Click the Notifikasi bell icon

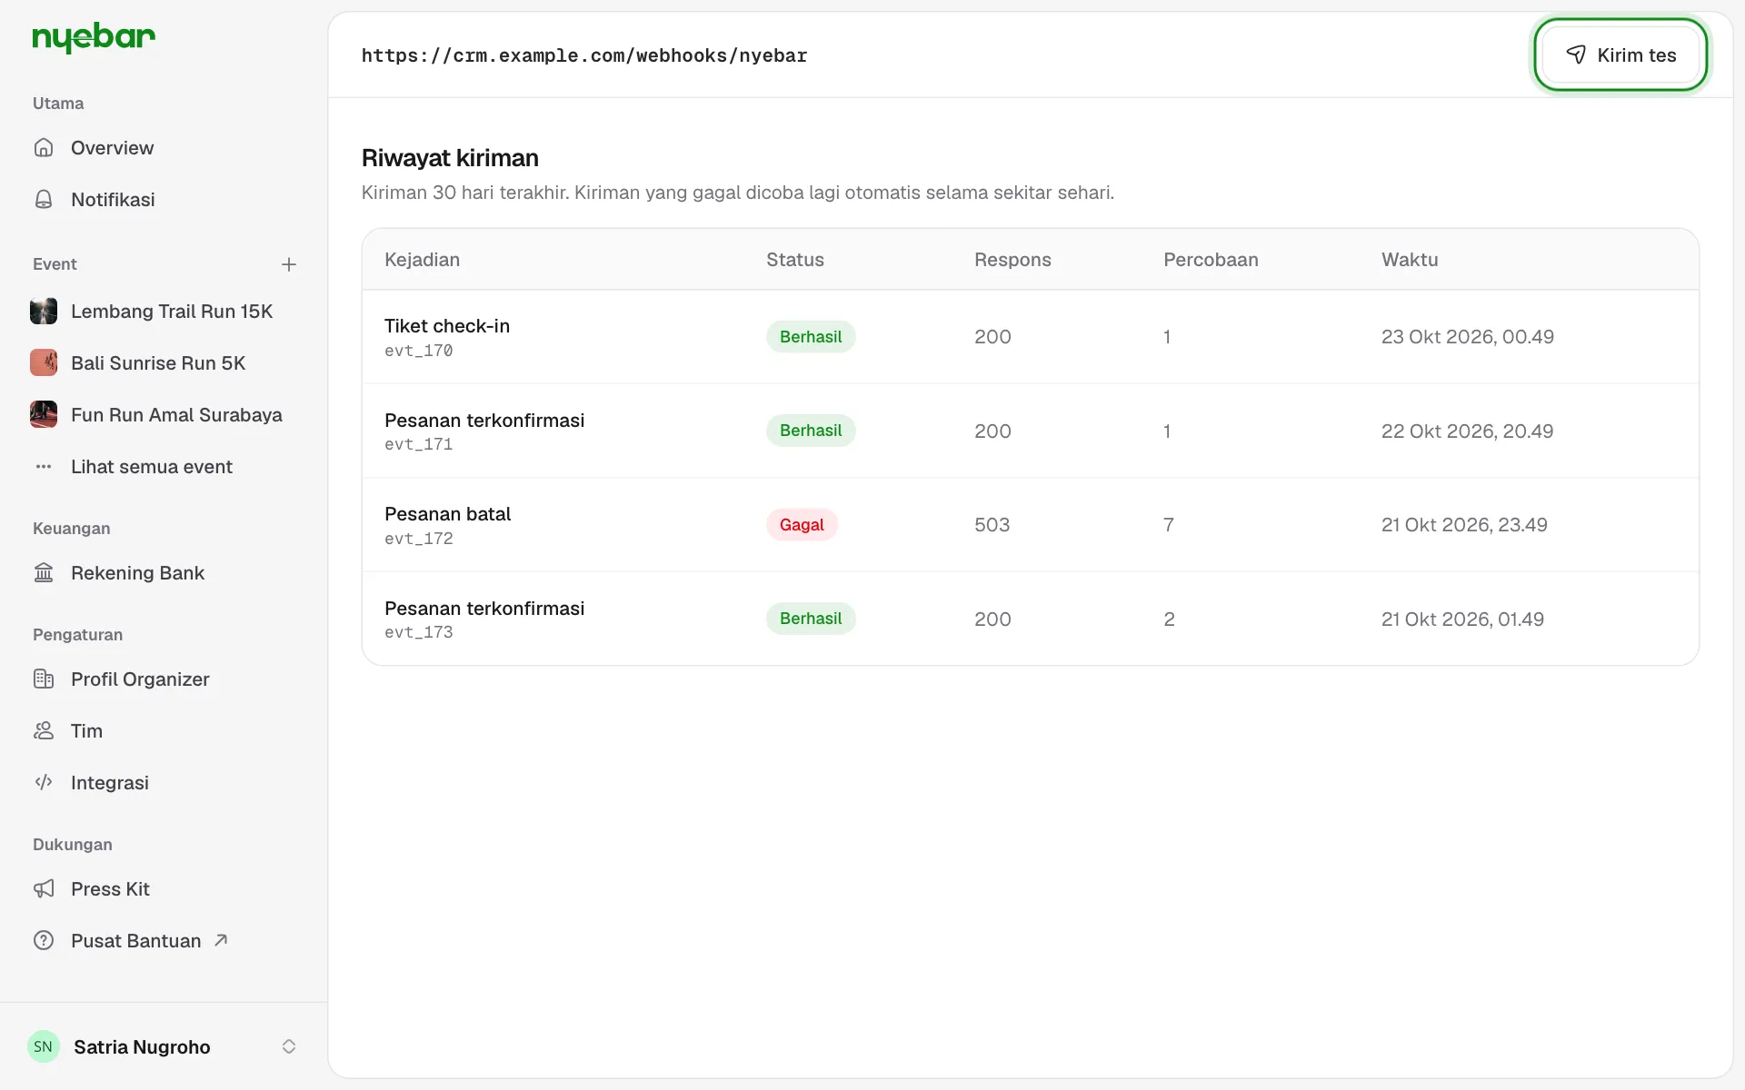click(x=44, y=199)
